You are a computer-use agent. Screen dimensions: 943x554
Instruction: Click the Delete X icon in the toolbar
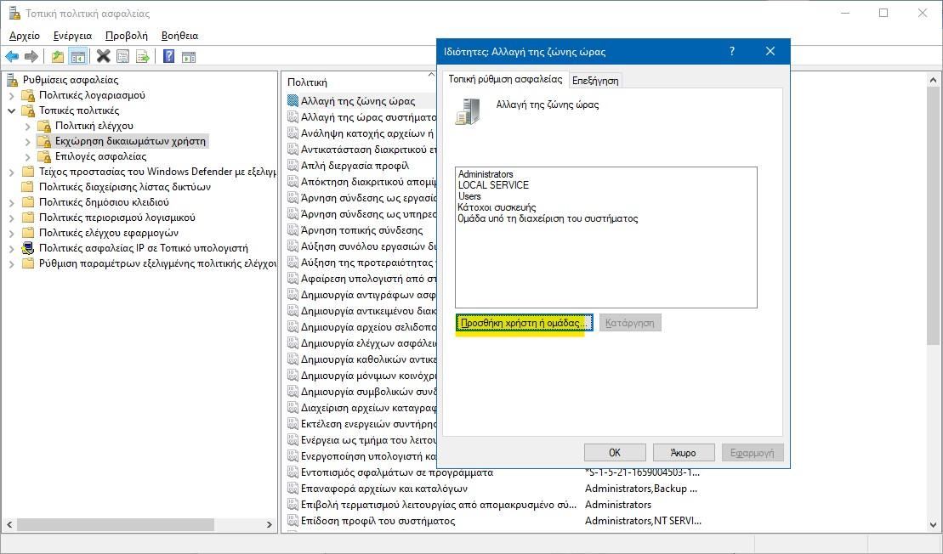pos(104,56)
